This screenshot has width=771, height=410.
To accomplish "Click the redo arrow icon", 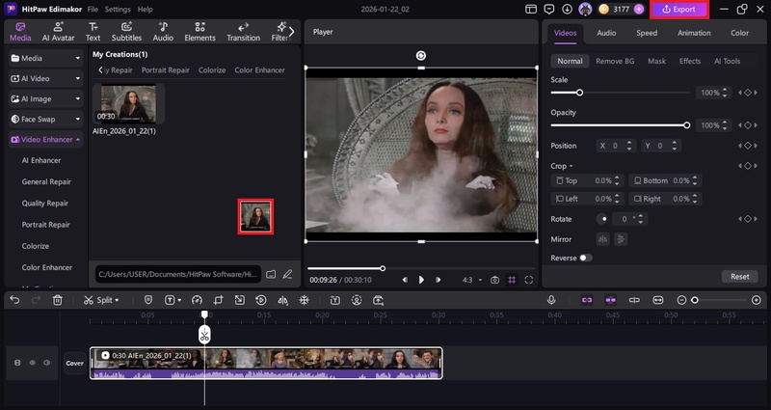I will click(36, 300).
